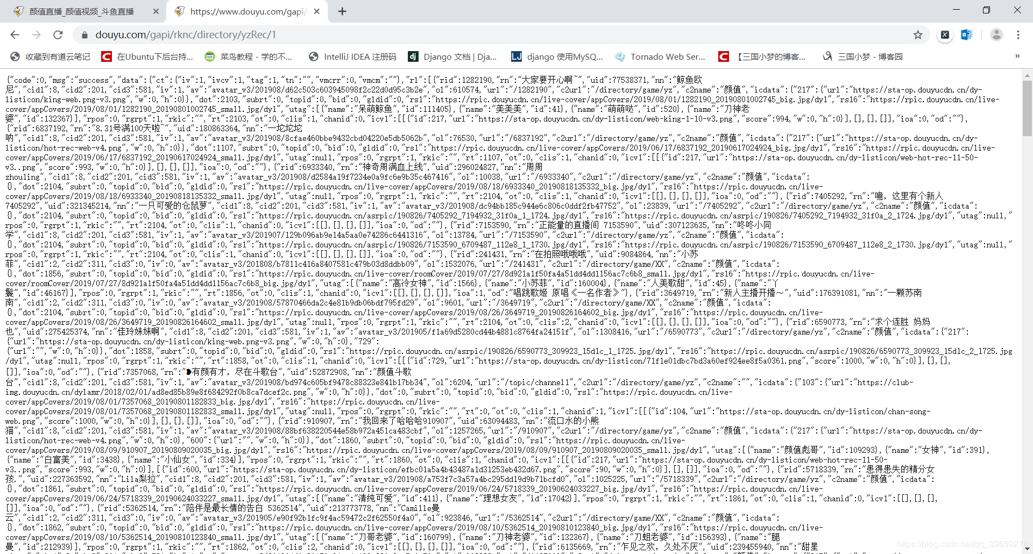
Task: Click scrollbar down arrow
Action: (1027, 549)
